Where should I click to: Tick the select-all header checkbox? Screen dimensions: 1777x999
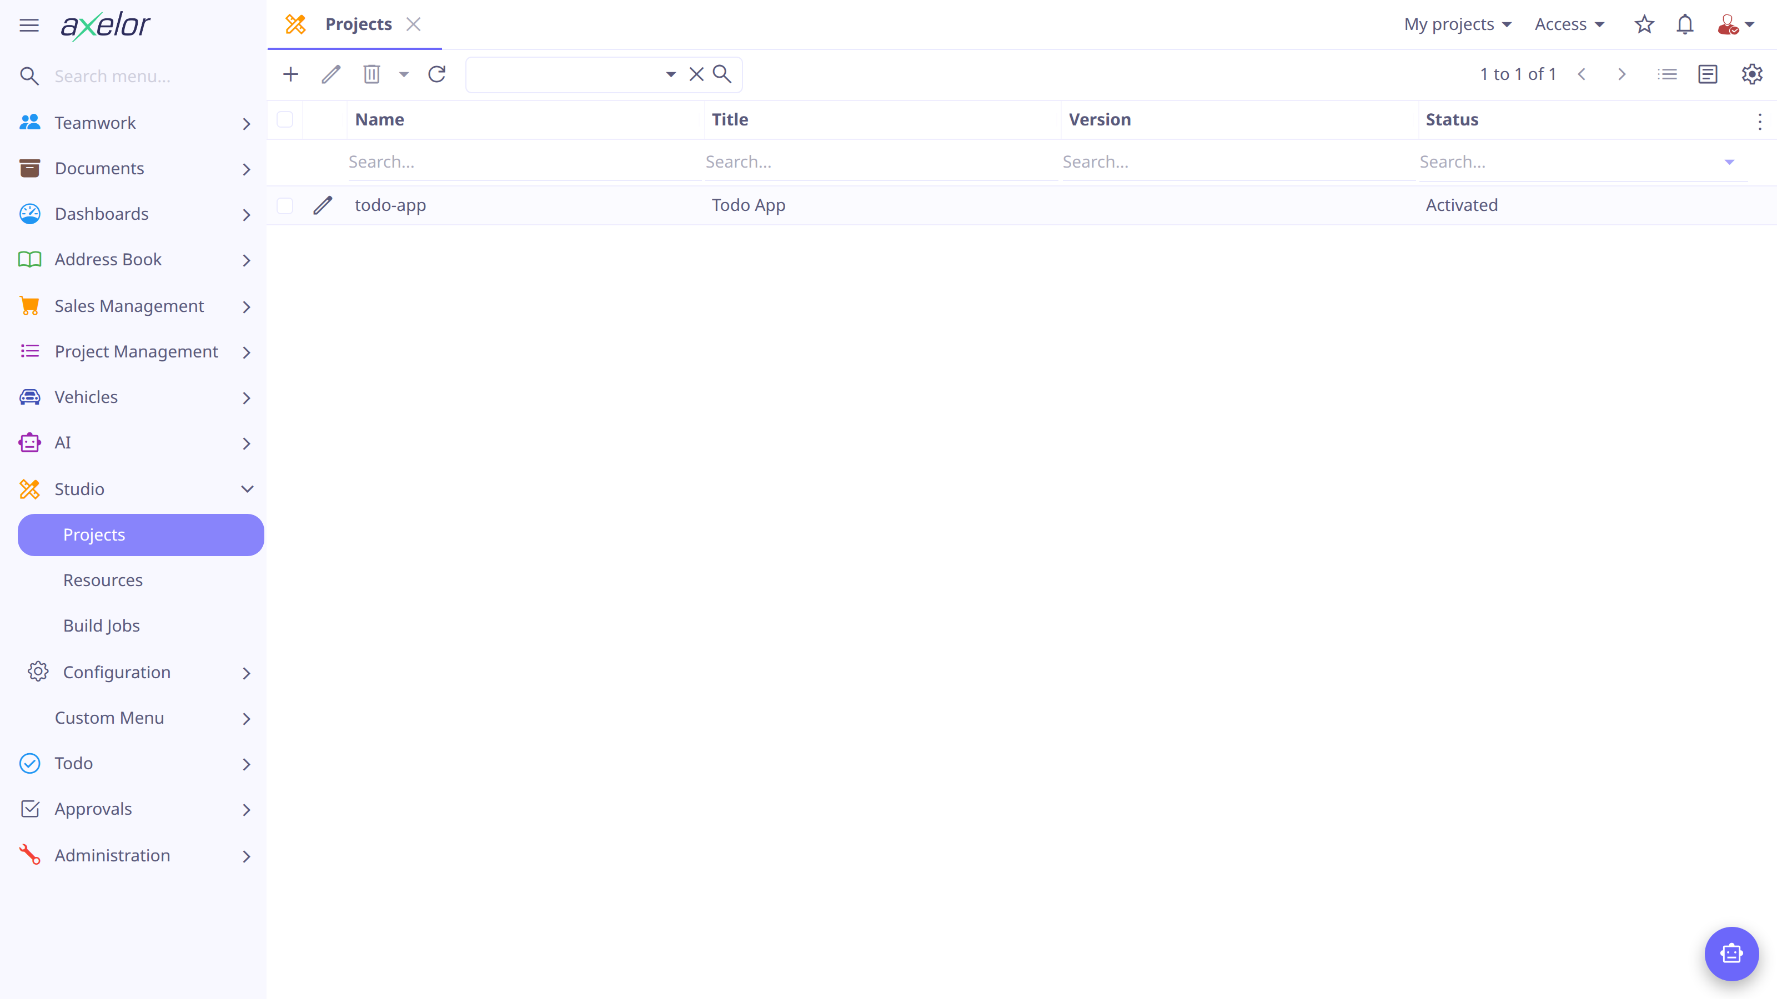coord(285,119)
